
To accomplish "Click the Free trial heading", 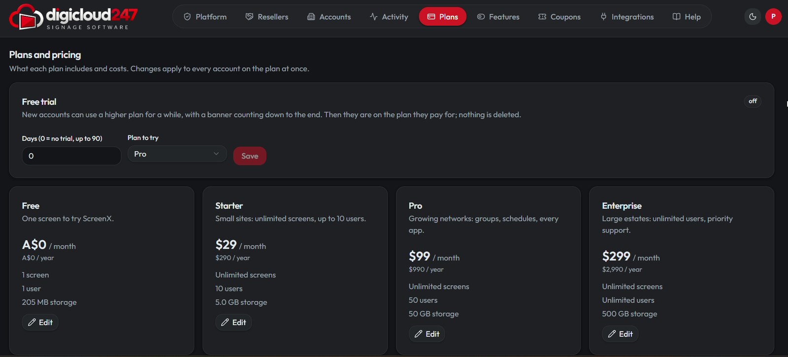I will [x=39, y=102].
